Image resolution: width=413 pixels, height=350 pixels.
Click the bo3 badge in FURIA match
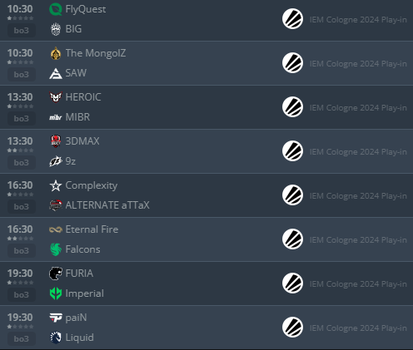(22, 295)
